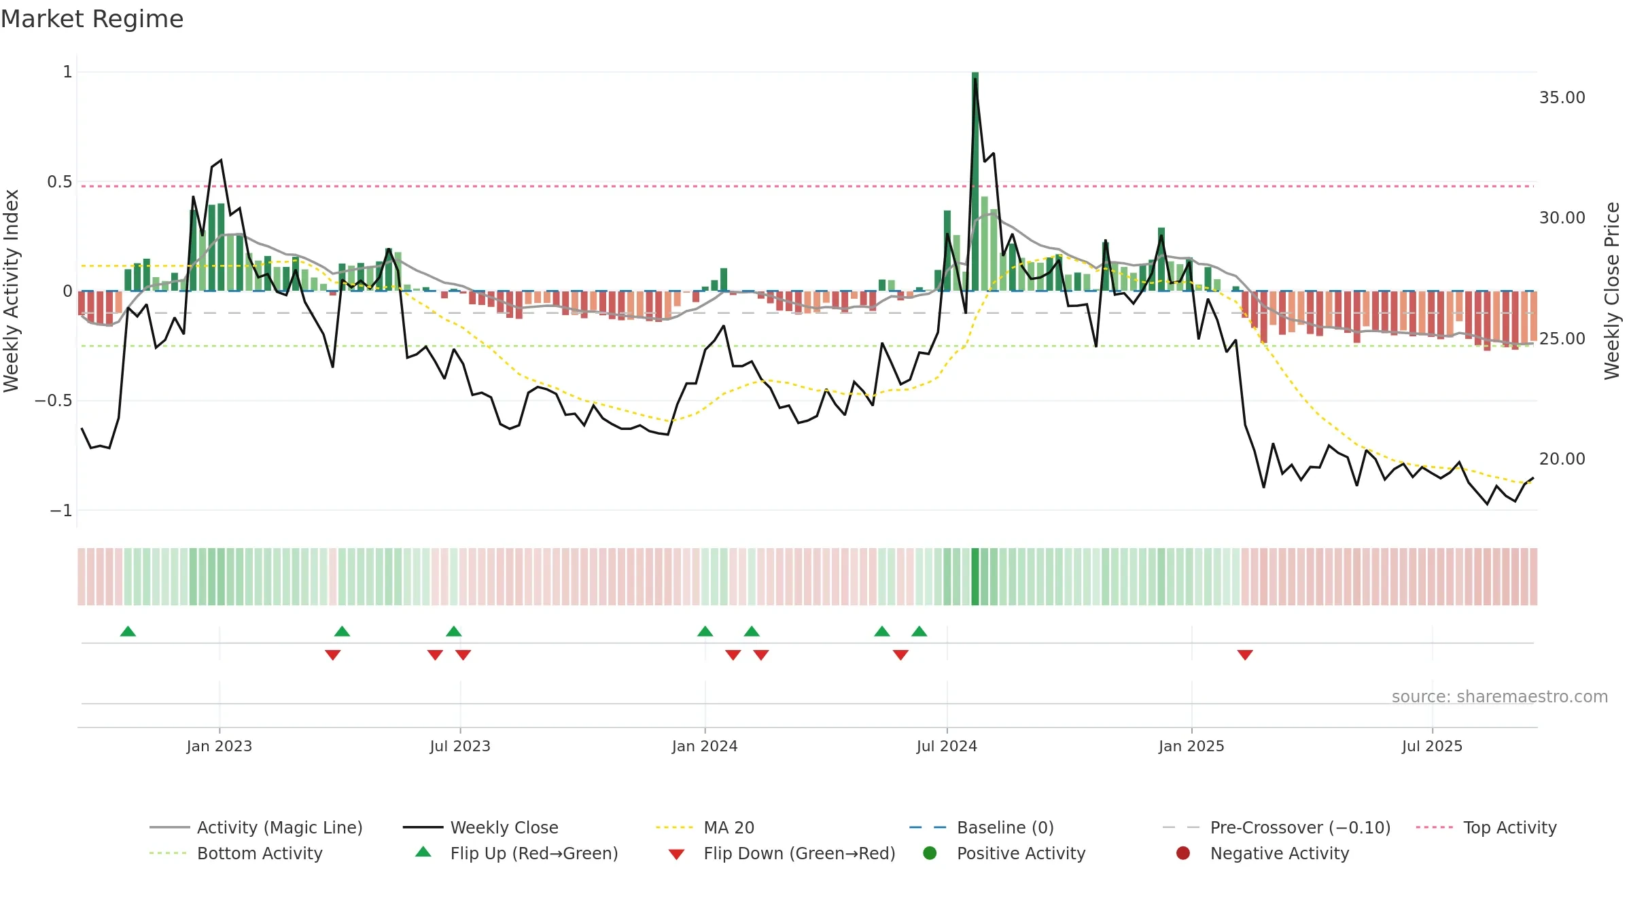
Task: Click the darkest green cell in the heatmap strip
Action: coord(975,577)
